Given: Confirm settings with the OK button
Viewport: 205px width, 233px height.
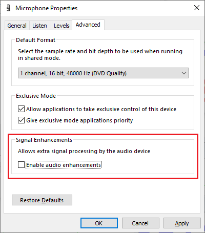Looking at the screenshot, I should [x=99, y=223].
